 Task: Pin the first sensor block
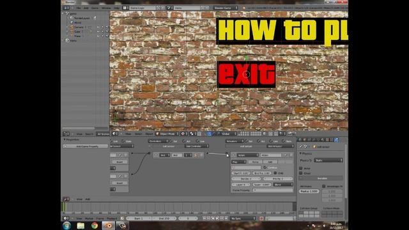point(120,155)
